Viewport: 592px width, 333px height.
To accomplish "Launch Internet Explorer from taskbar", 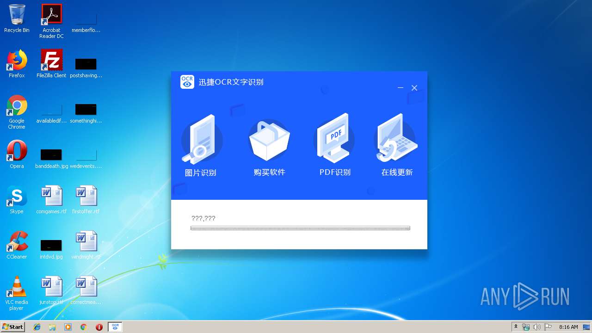I will [x=37, y=327].
